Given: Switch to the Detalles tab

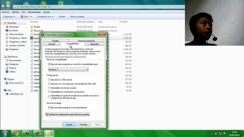Looking at the screenshot, I should click(x=56, y=41).
